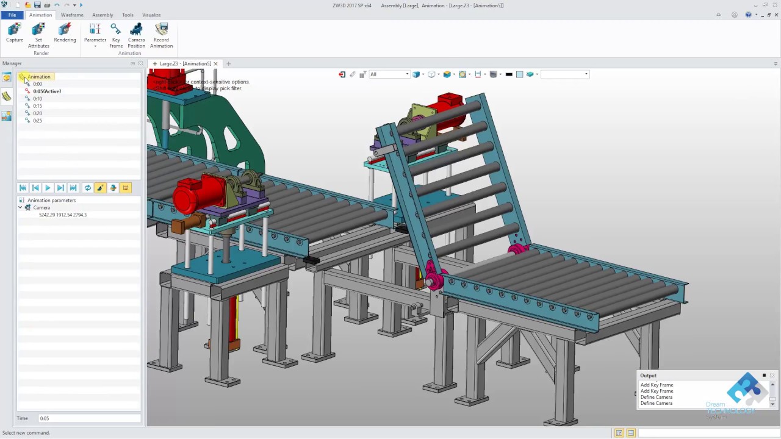The width and height of the screenshot is (781, 439).
Task: Toggle the highlighted motion option beside the loop button
Action: [100, 188]
